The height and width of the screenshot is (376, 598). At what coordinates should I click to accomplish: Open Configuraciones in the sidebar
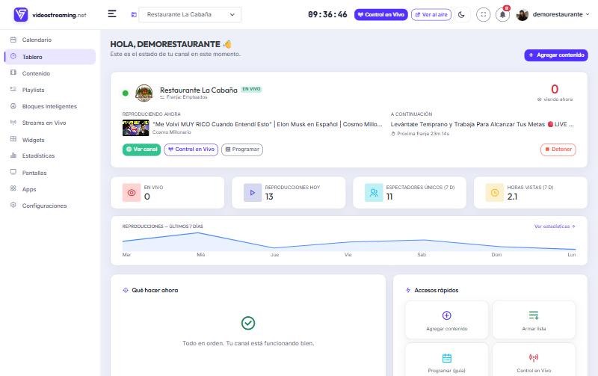coord(44,206)
